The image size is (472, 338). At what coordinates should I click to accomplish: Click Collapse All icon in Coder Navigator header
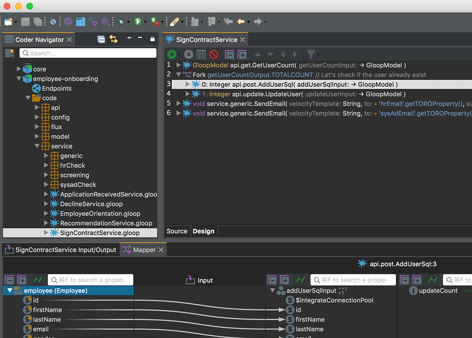coord(101,39)
